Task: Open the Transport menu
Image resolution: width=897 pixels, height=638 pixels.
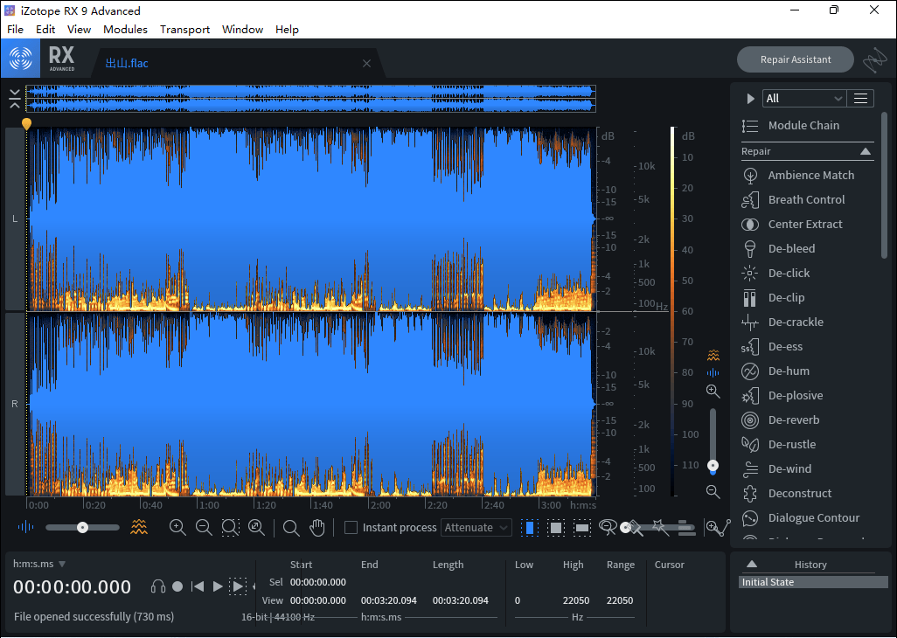Action: tap(184, 29)
